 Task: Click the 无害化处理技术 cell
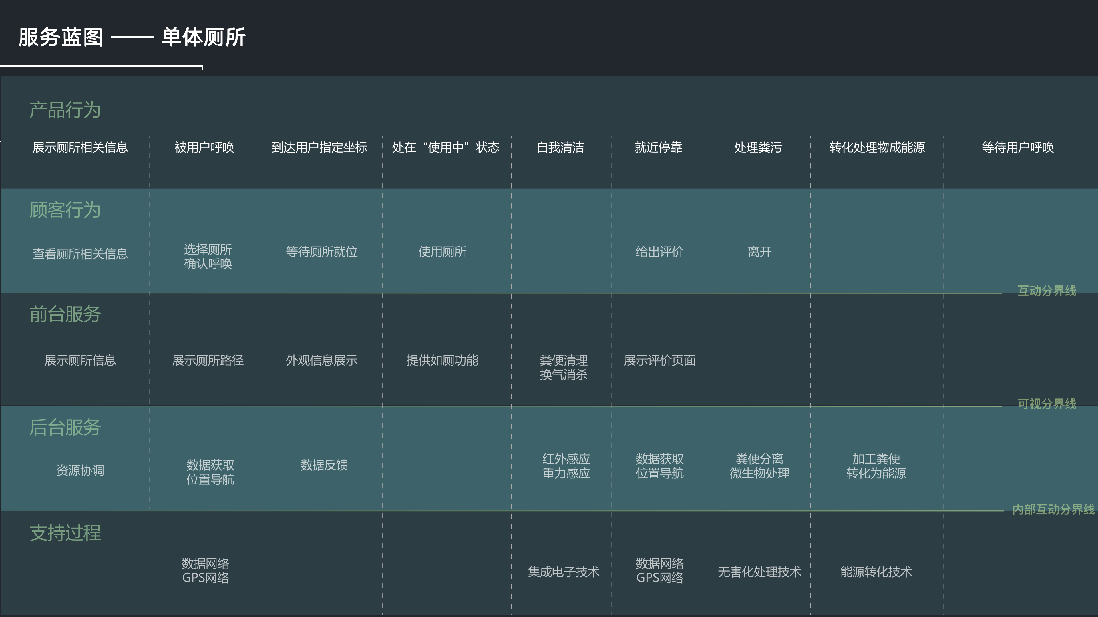pos(759,572)
